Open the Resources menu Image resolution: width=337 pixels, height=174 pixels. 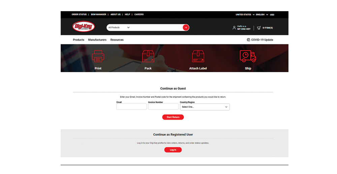117,40
